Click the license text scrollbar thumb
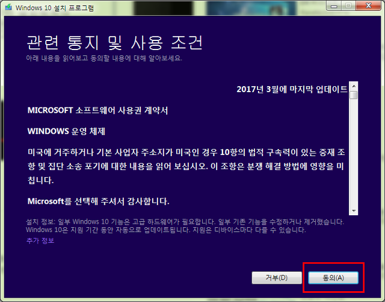Screen dimensions: 385x302 (354, 95)
